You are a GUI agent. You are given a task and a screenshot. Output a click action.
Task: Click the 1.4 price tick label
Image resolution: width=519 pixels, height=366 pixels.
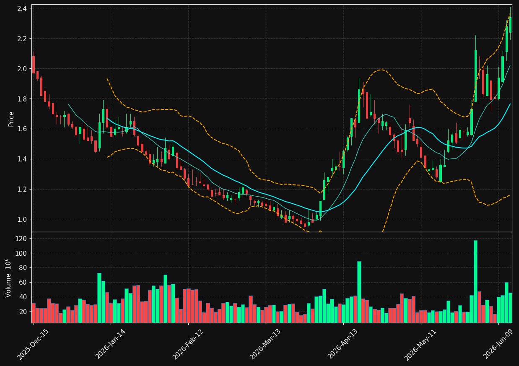(23, 159)
